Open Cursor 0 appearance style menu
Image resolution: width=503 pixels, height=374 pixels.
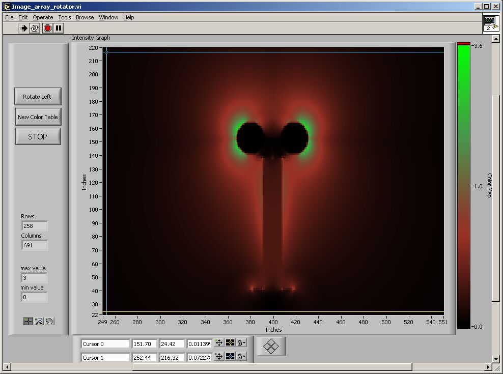(230, 343)
